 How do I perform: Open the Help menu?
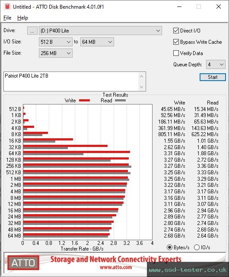click(x=22, y=18)
